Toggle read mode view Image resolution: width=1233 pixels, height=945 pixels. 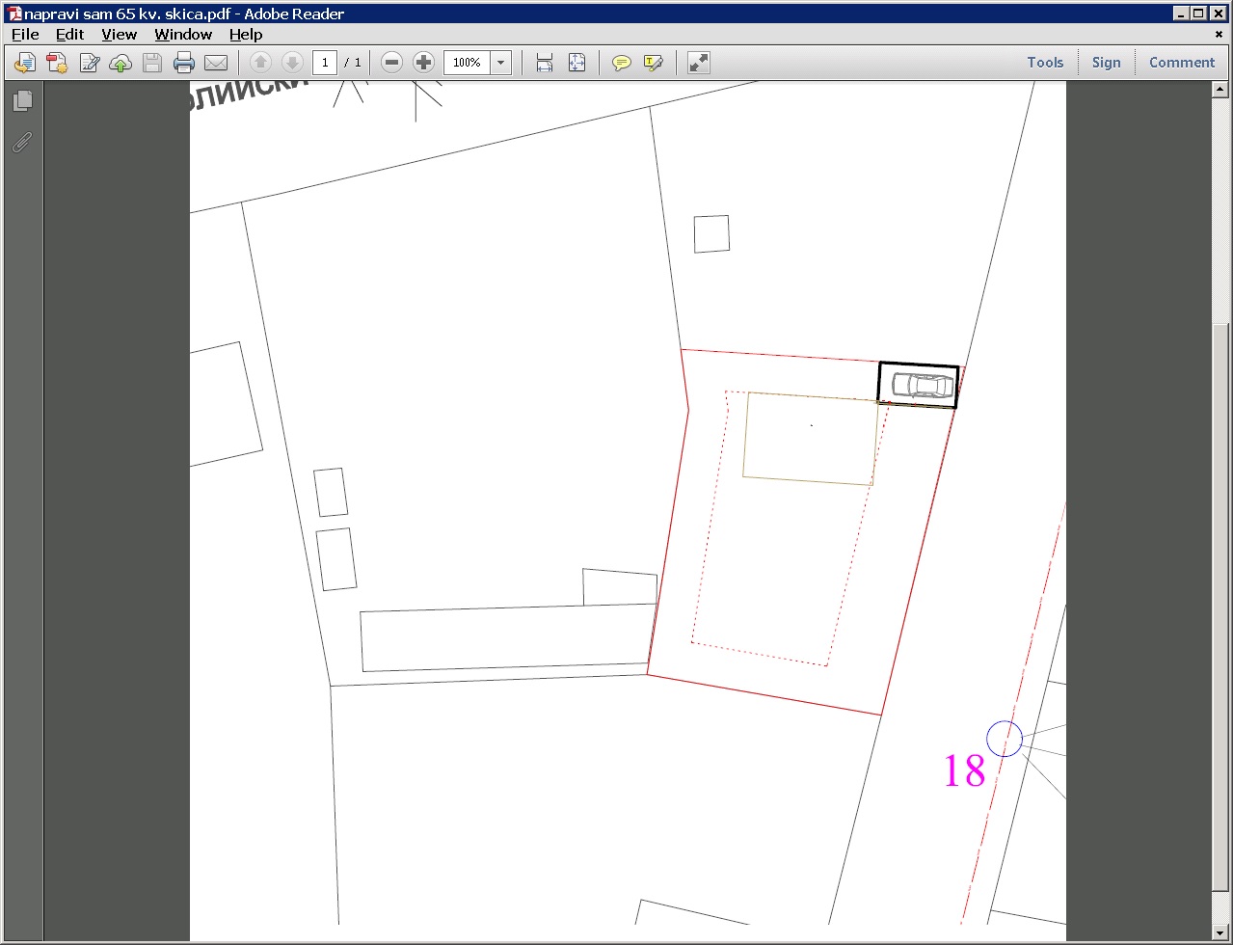point(699,63)
